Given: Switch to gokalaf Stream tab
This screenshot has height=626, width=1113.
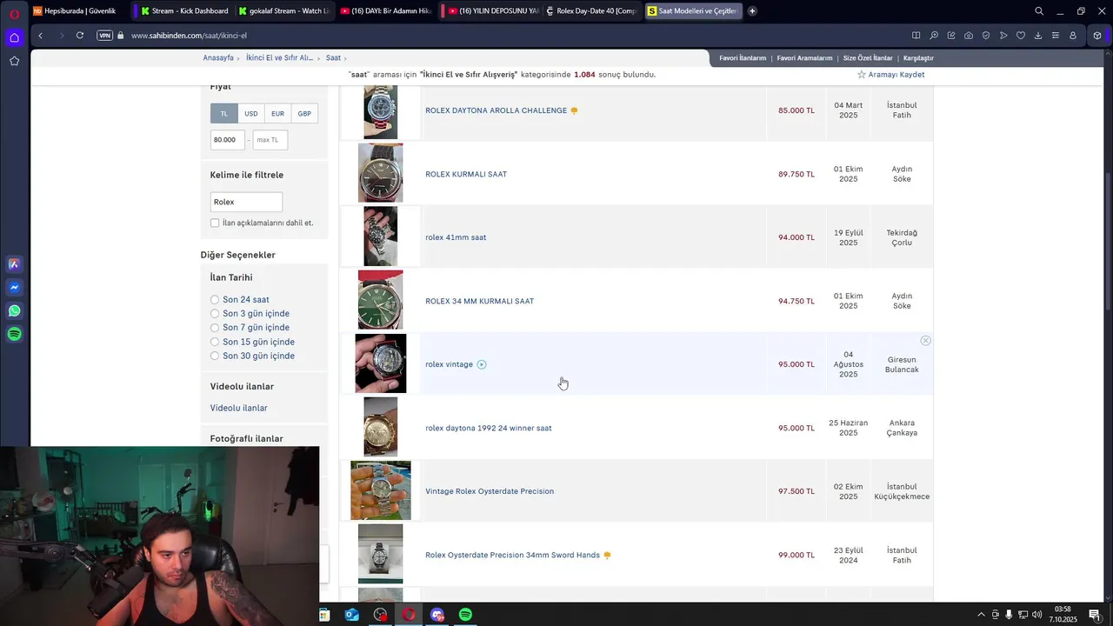Looking at the screenshot, I should coord(284,11).
